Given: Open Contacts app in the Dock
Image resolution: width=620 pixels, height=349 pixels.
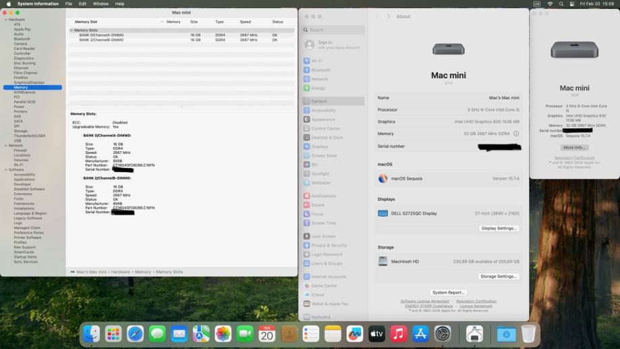Looking at the screenshot, I should point(289,334).
